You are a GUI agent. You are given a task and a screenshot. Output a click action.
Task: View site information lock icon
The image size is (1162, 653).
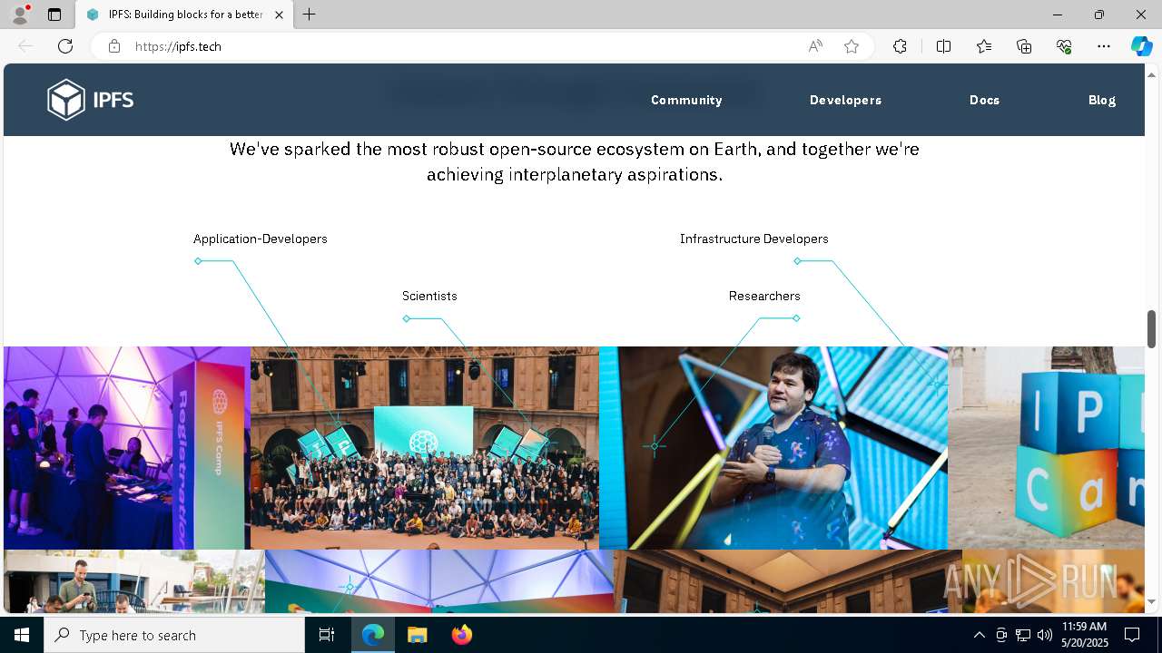point(114,46)
